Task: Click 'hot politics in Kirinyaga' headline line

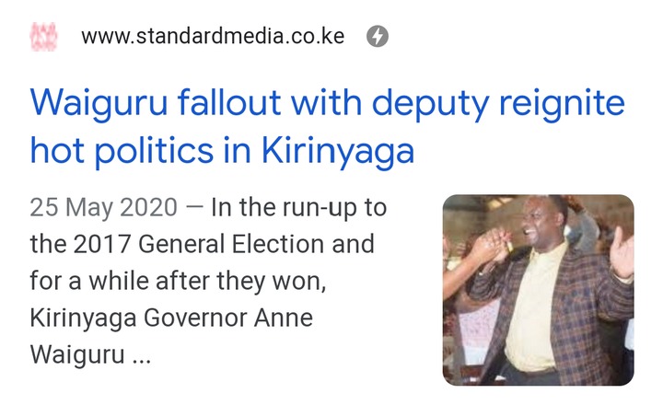Action: pyautogui.click(x=222, y=151)
